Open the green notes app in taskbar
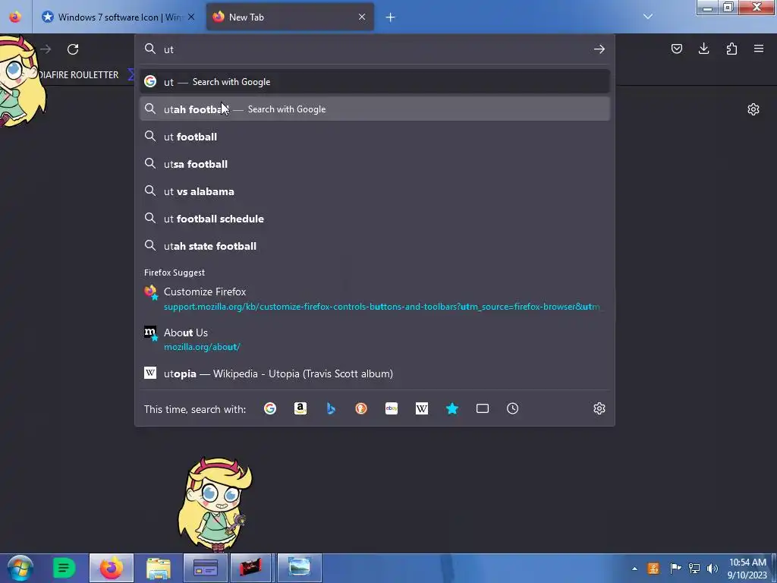 64,568
